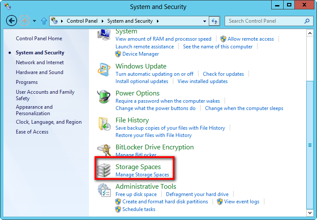Click the Windows Update globe icon
The width and height of the screenshot is (317, 220).
click(x=104, y=70)
